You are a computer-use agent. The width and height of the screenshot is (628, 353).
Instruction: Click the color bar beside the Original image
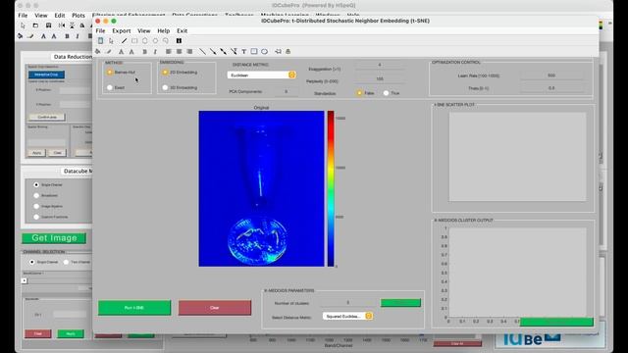tap(331, 188)
